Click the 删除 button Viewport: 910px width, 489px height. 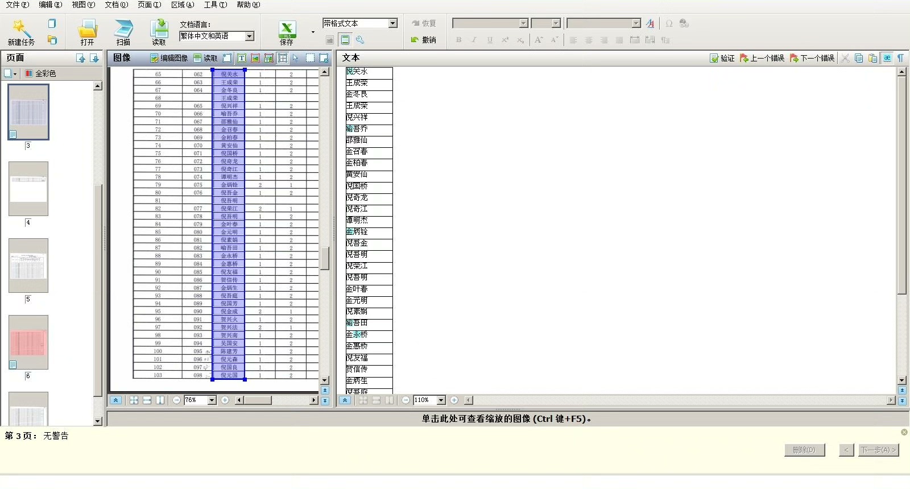[804, 450]
